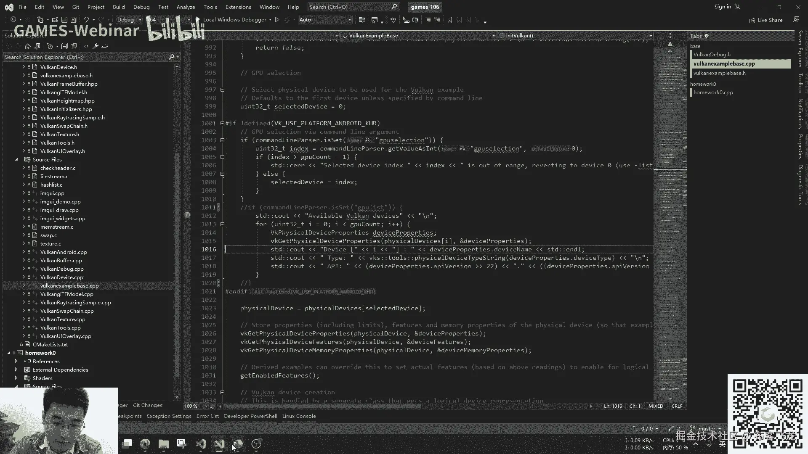Image resolution: width=808 pixels, height=454 pixels.
Task: Click the Undo toolbar icon
Action: [86, 20]
